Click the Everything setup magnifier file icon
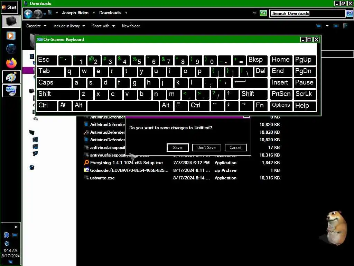Viewport: 354px width, 266px height. (x=86, y=163)
